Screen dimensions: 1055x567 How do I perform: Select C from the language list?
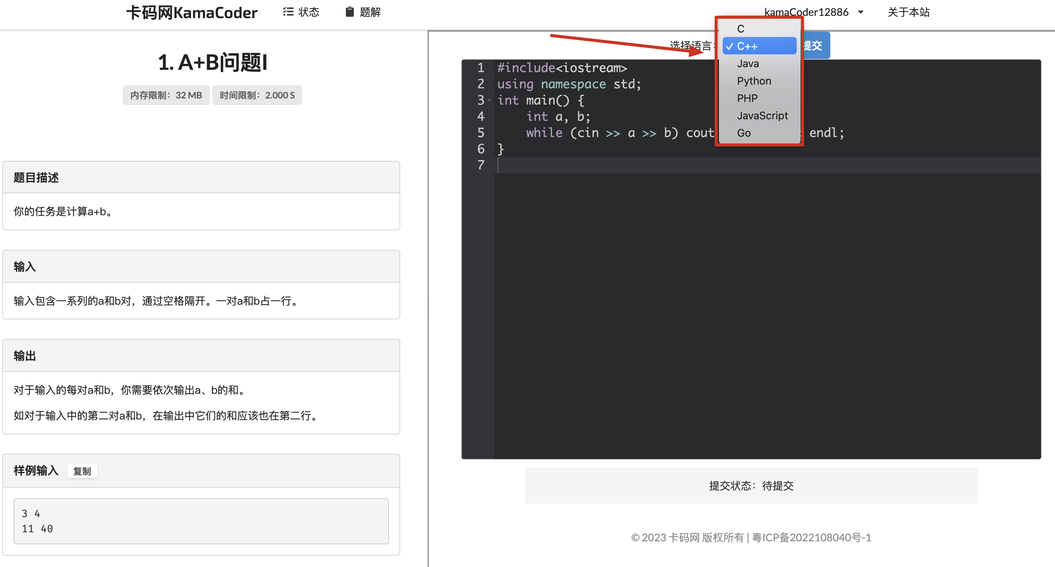(740, 29)
